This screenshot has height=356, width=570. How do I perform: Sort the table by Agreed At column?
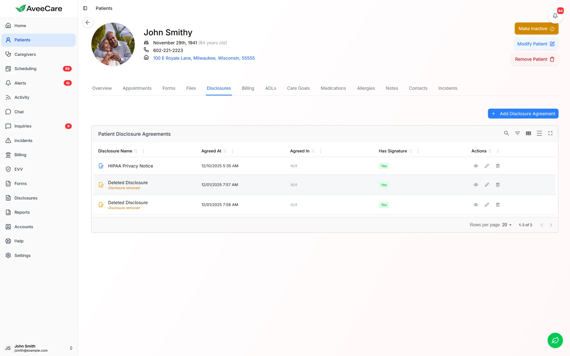click(x=225, y=151)
